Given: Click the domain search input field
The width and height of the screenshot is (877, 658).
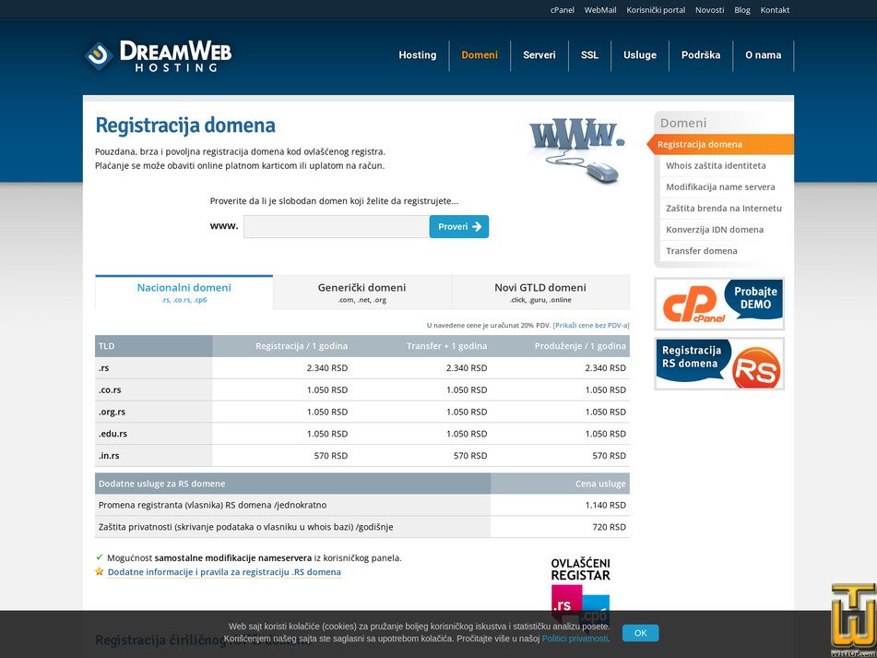Looking at the screenshot, I should point(332,226).
